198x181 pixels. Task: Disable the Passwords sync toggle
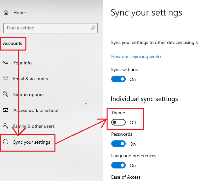(118, 144)
